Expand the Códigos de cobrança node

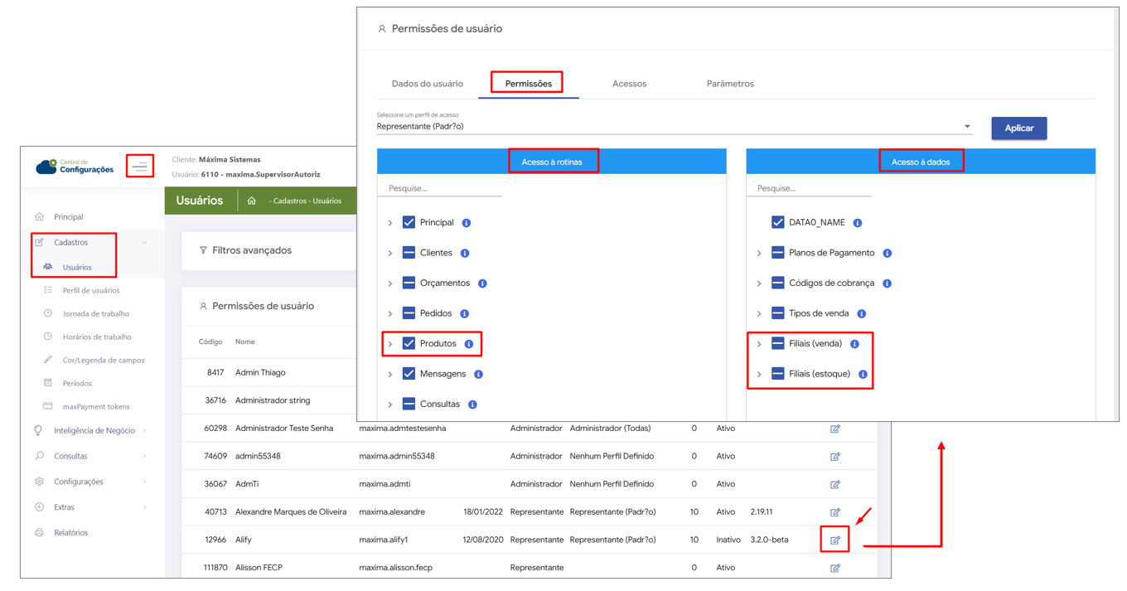(x=759, y=283)
